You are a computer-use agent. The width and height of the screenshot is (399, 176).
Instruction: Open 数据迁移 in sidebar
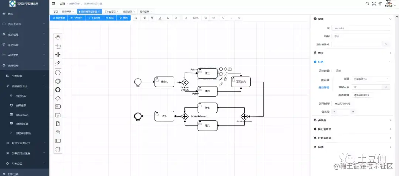24,174
